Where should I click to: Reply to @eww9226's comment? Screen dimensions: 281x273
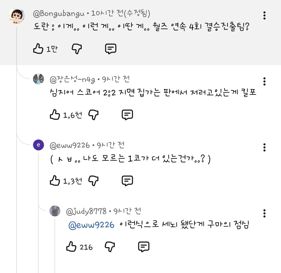pyautogui.click(x=127, y=181)
